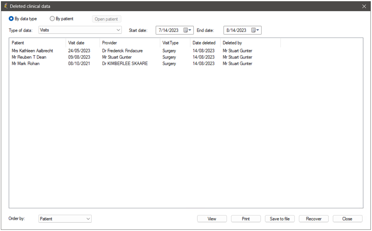Click provider Dr Frederick Findacure
The image size is (372, 231).
tap(122, 51)
